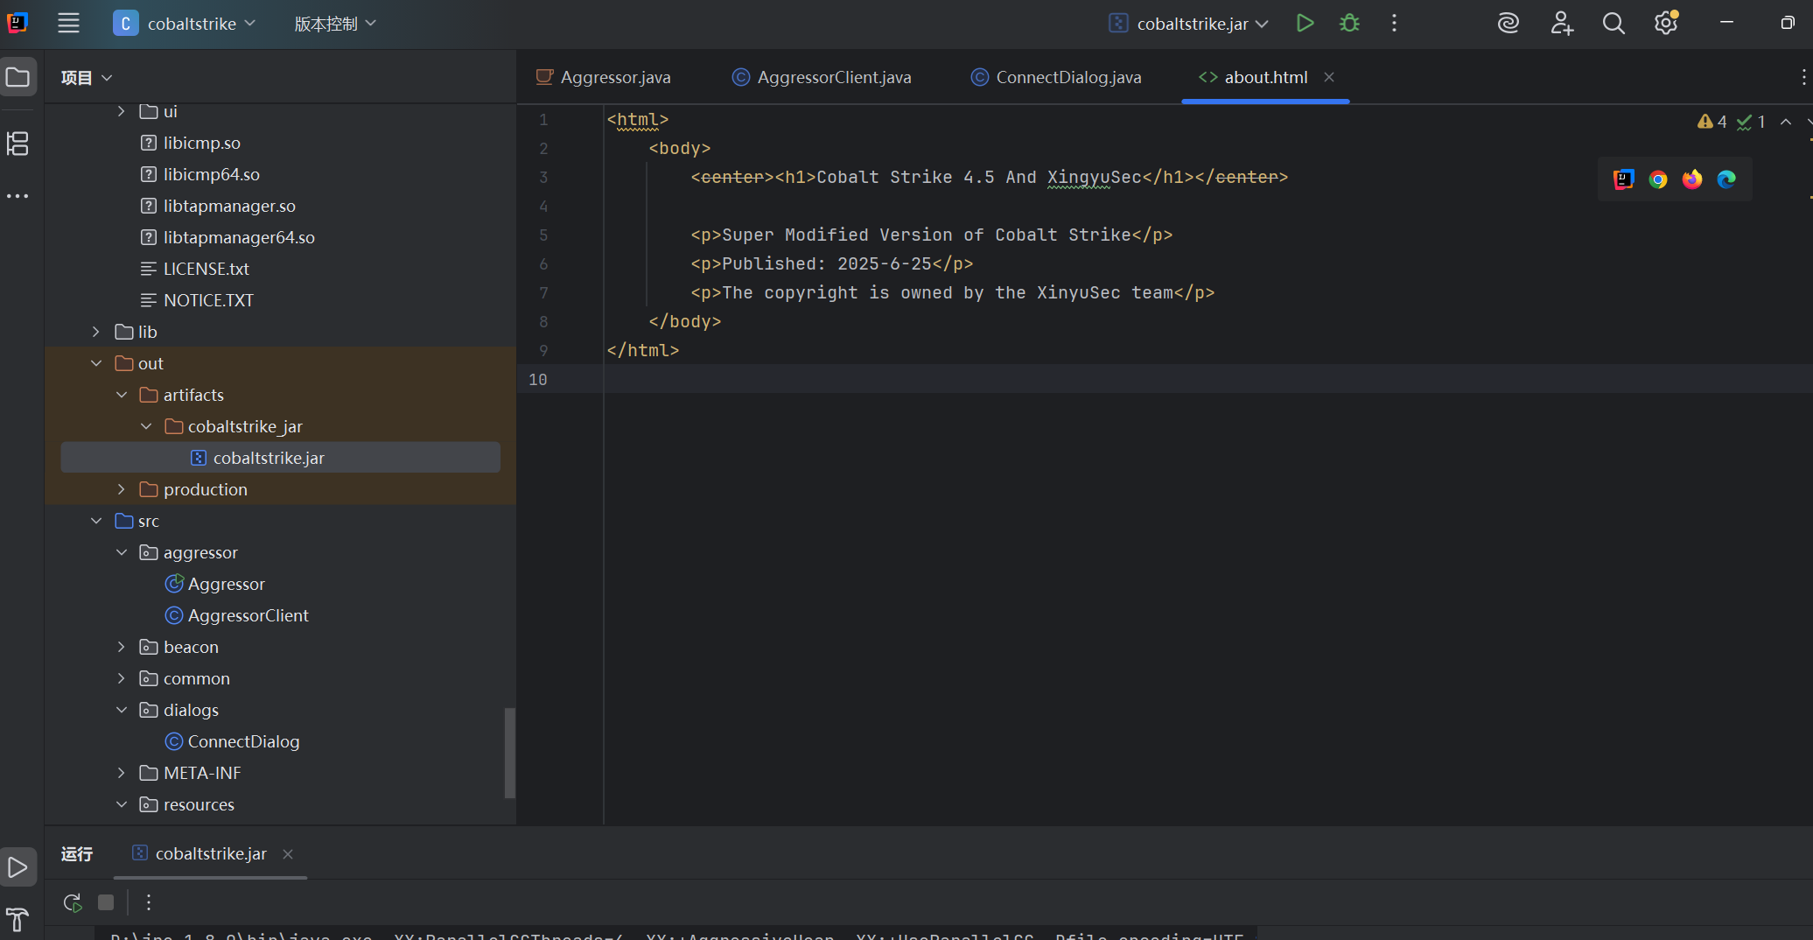Open the Build hammer tool window
1813x940 pixels.
(18, 919)
